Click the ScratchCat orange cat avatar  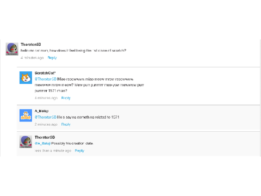(26, 78)
